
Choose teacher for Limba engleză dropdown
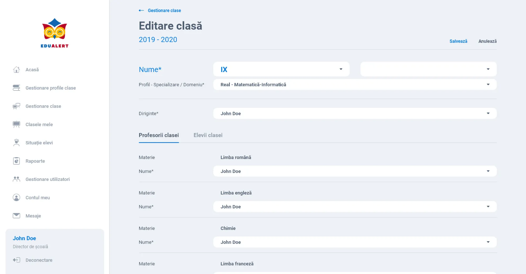[x=355, y=207]
